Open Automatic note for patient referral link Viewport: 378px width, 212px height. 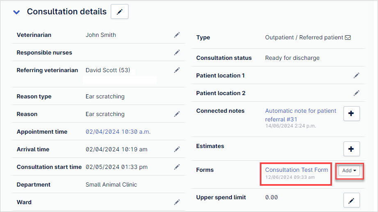(x=300, y=115)
